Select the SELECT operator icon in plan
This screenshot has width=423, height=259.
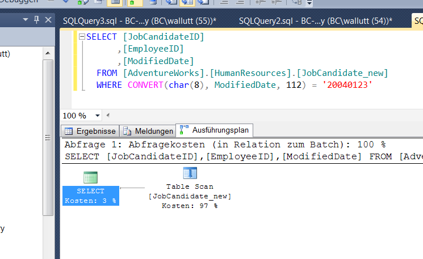pos(90,178)
